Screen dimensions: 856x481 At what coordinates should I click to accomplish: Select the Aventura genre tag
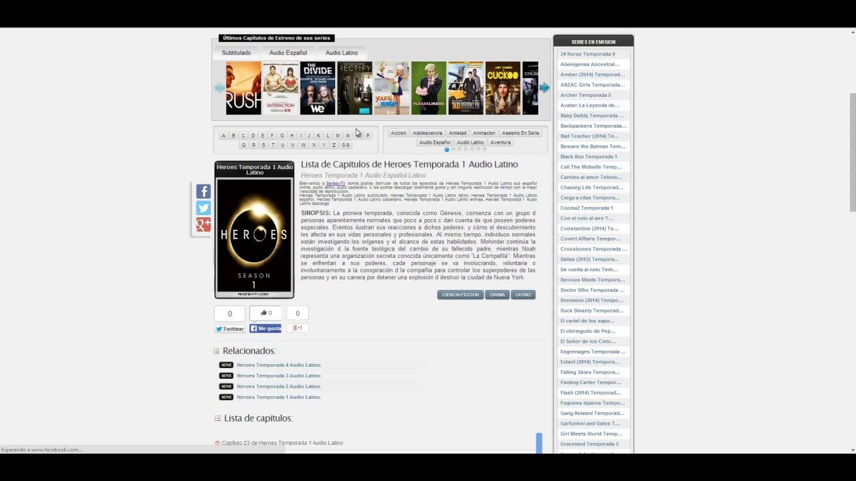(x=500, y=142)
